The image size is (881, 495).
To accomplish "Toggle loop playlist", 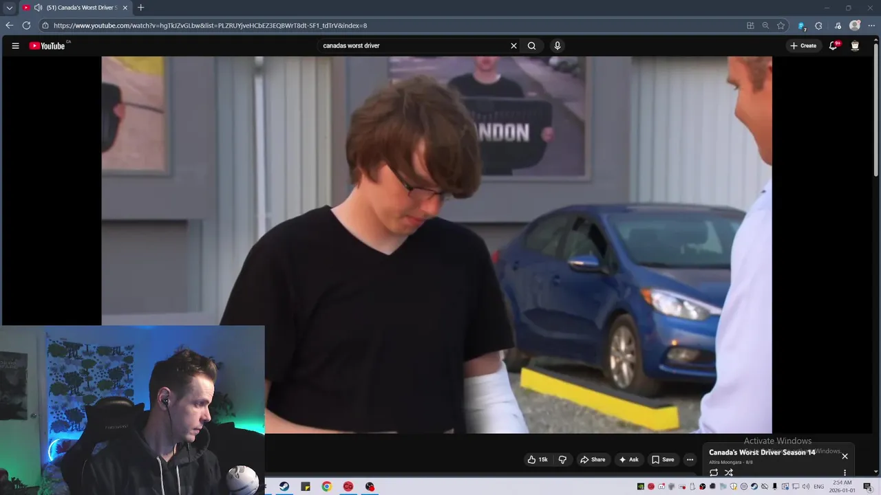I will click(x=714, y=472).
